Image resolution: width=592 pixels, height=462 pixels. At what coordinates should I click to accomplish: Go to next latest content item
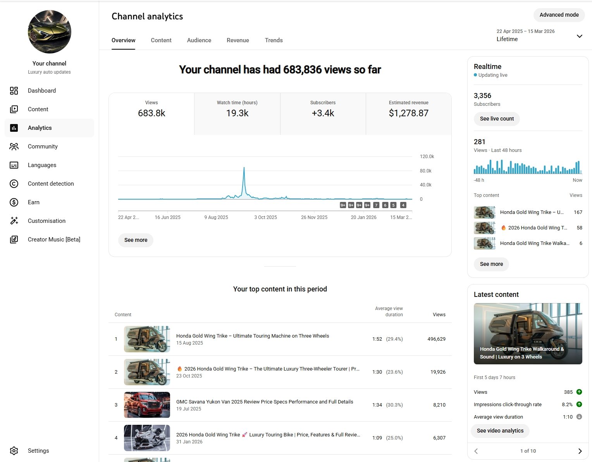coord(580,451)
